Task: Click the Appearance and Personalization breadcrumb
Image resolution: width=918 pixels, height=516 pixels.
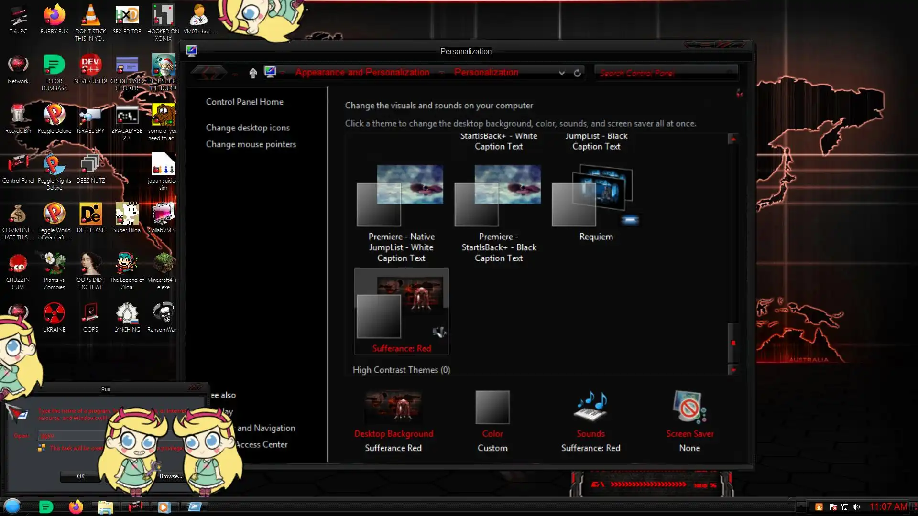Action: [362, 73]
